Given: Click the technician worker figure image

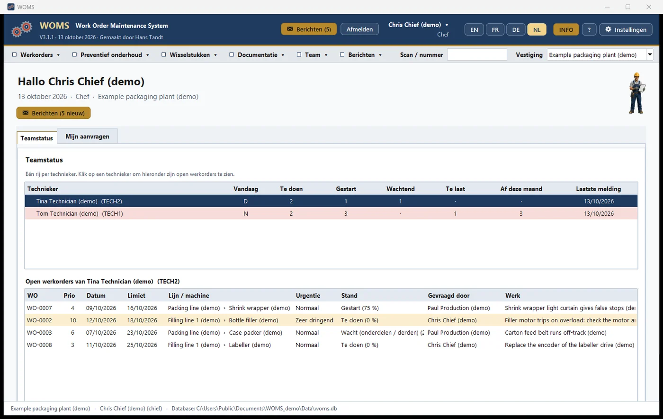Looking at the screenshot, I should [x=637, y=93].
